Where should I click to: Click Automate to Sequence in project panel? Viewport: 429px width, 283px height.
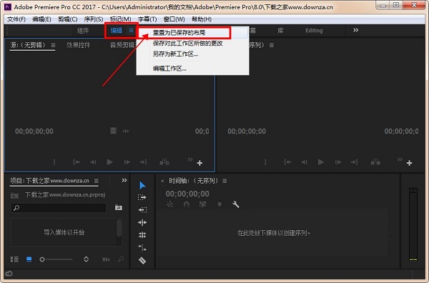(106, 259)
